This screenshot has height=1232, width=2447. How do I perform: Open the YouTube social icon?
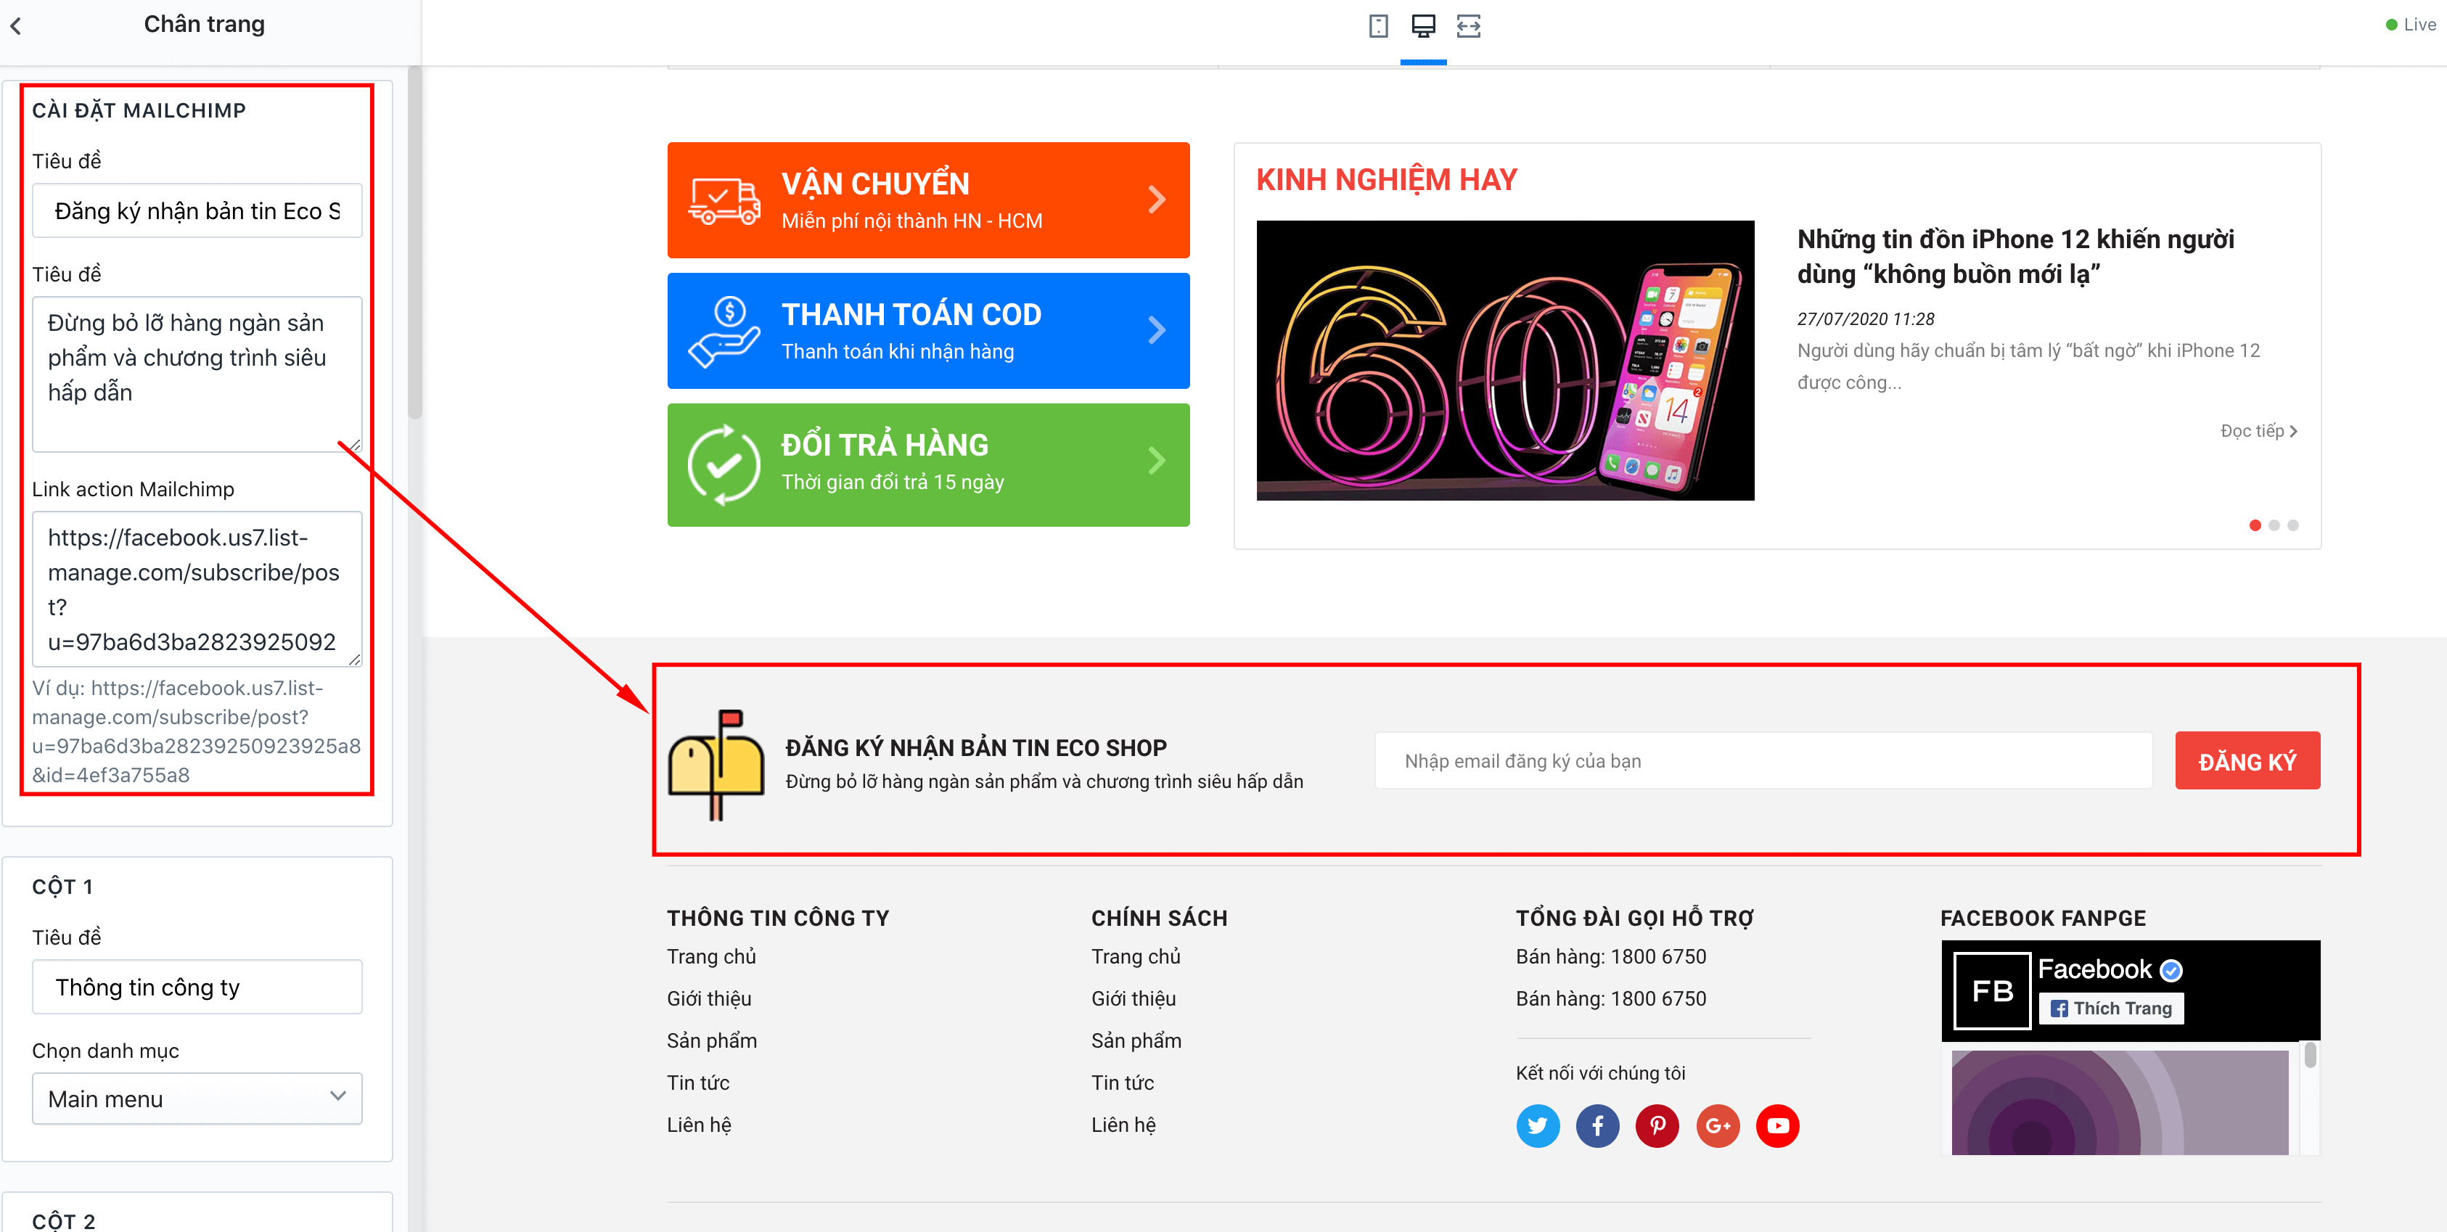pos(1778,1125)
